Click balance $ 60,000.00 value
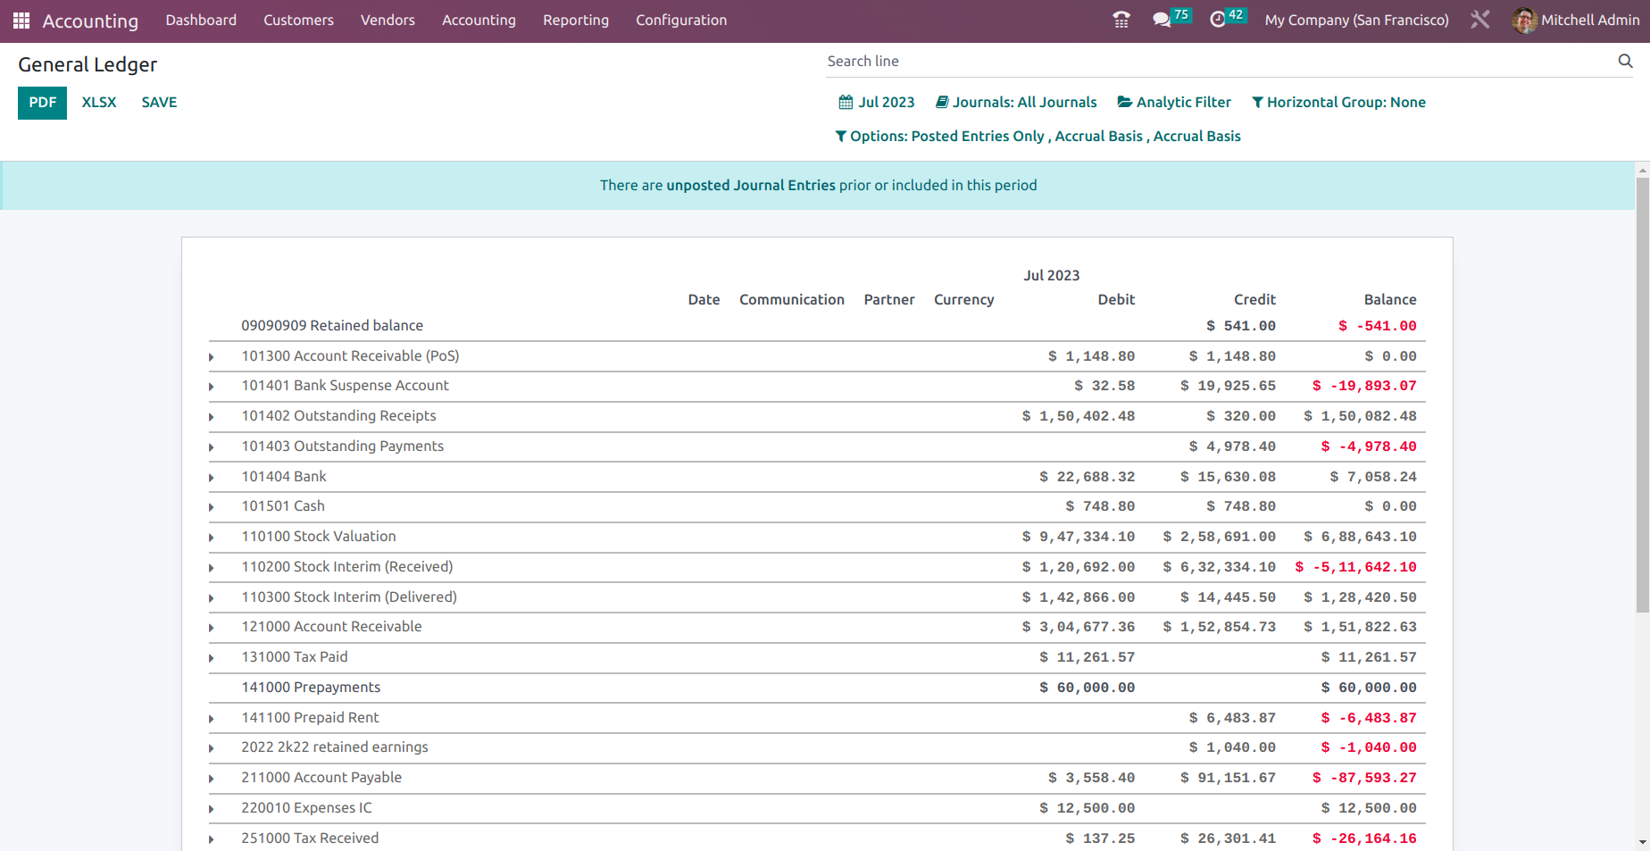Screen dimensions: 1650x851 pyautogui.click(x=1369, y=688)
